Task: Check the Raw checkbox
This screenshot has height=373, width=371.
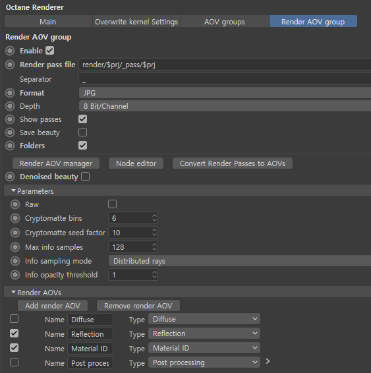Action: (x=112, y=204)
